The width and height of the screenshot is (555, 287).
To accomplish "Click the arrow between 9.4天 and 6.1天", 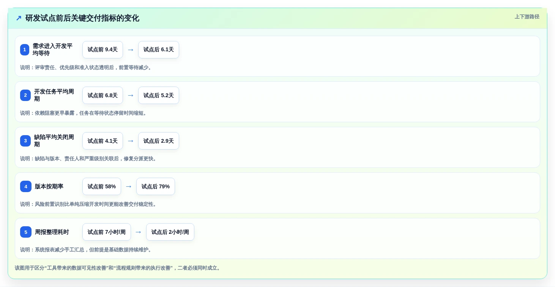I will 131,50.
